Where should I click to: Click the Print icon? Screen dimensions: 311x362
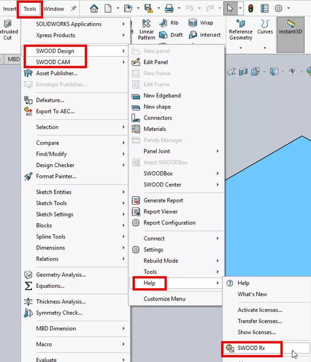(169, 8)
